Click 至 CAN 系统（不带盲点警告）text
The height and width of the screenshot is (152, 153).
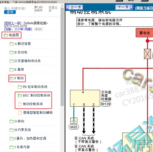(88, 140)
